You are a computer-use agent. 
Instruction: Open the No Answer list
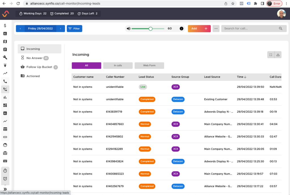tap(34, 58)
